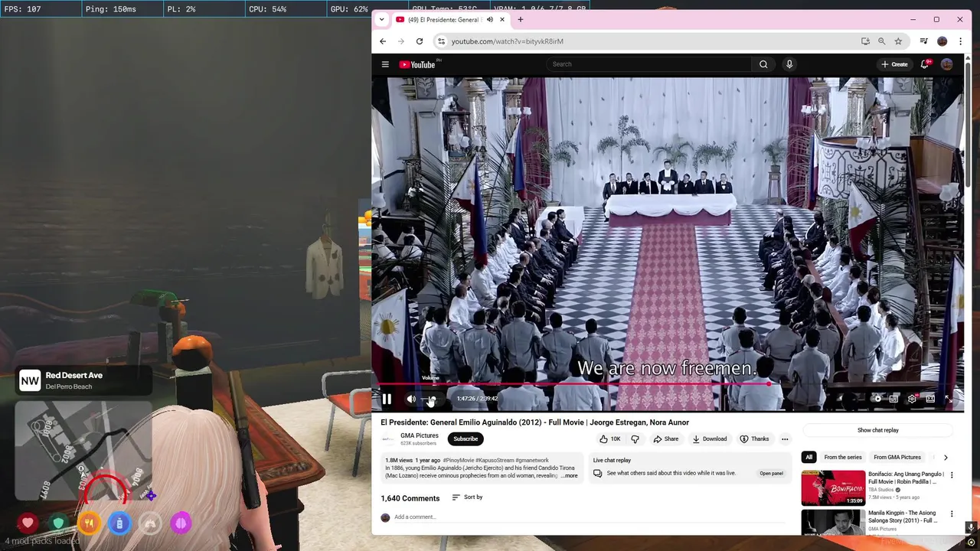
Task: Close the El Presidente tab
Action: pos(502,19)
